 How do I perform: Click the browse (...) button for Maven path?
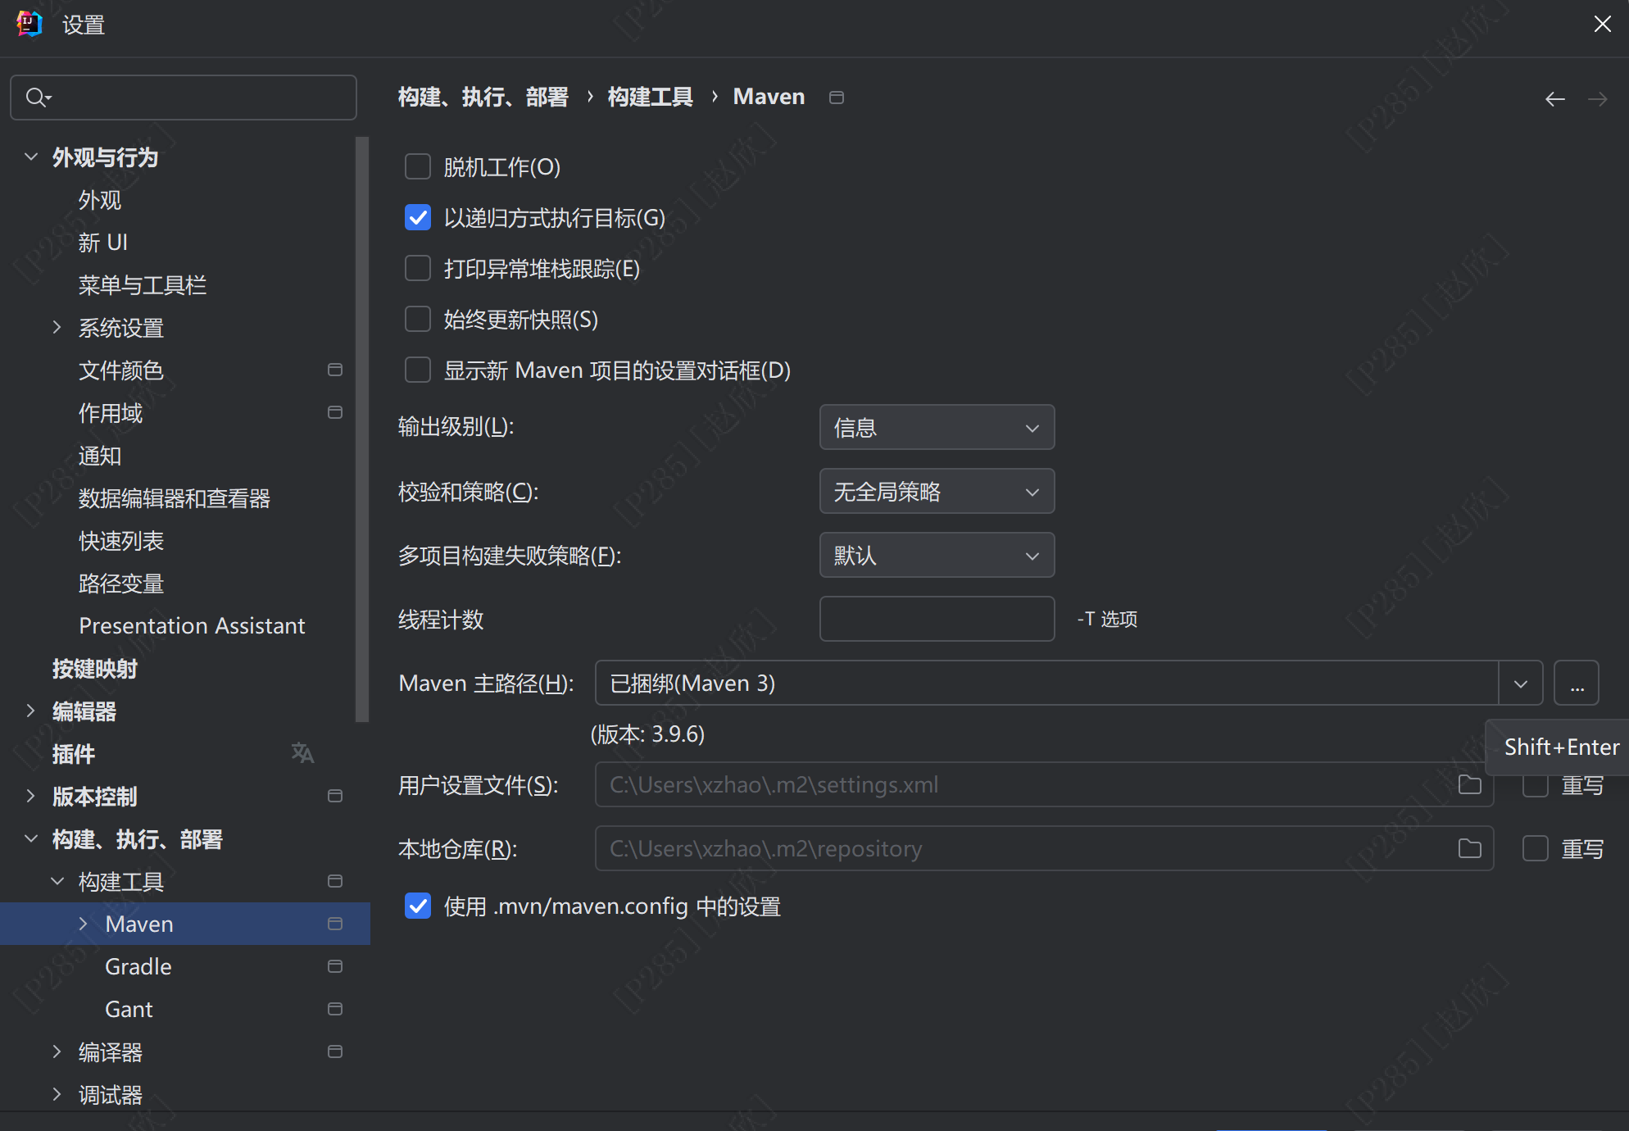[1576, 683]
